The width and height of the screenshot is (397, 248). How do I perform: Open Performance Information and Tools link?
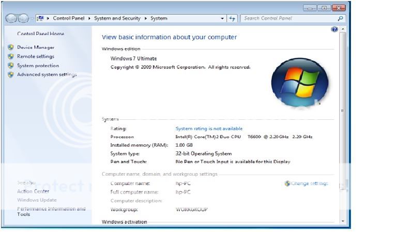pos(51,211)
